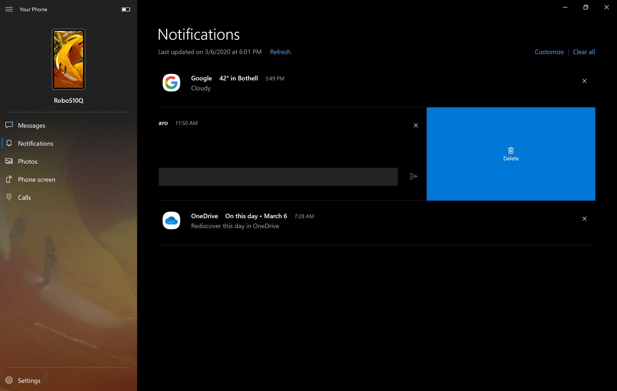Open the Photos section

27,161
